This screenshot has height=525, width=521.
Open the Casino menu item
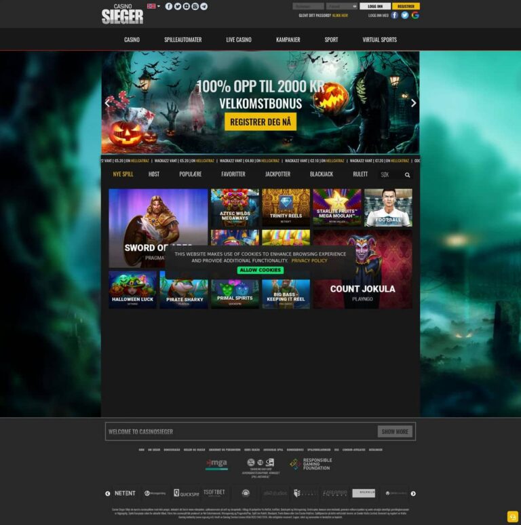pos(132,39)
